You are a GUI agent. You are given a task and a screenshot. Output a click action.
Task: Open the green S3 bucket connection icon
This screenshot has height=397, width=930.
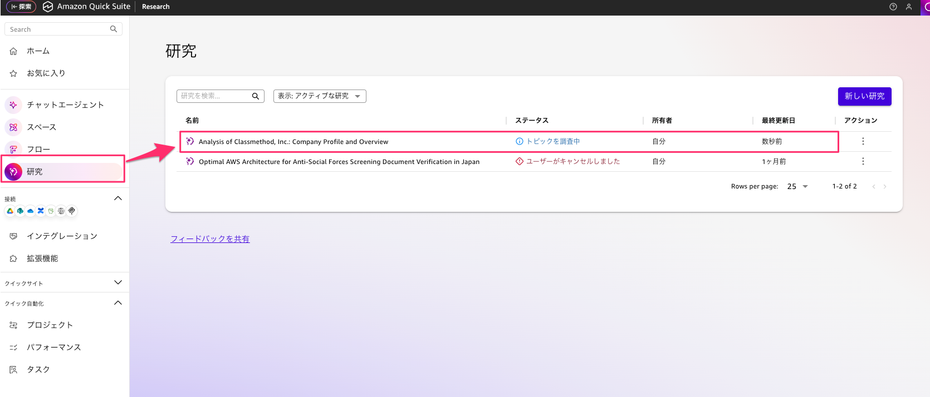[51, 211]
